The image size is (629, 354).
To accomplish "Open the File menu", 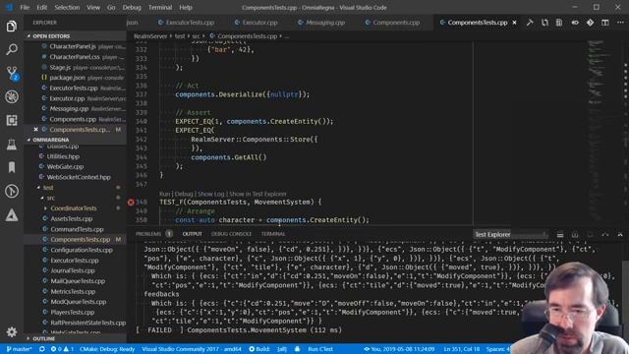I will 25,7.
